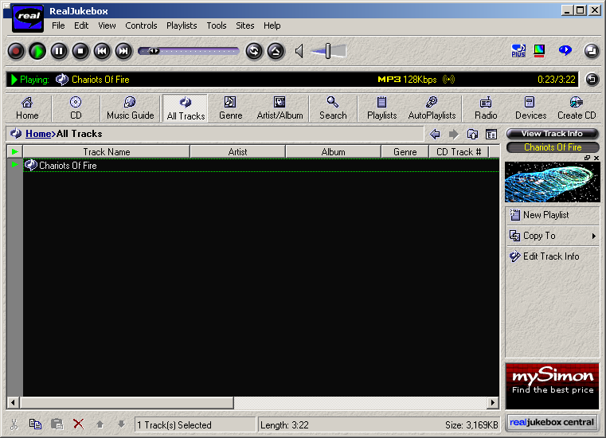606x438 pixels.
Task: Navigate back with the left arrow
Action: [435, 134]
